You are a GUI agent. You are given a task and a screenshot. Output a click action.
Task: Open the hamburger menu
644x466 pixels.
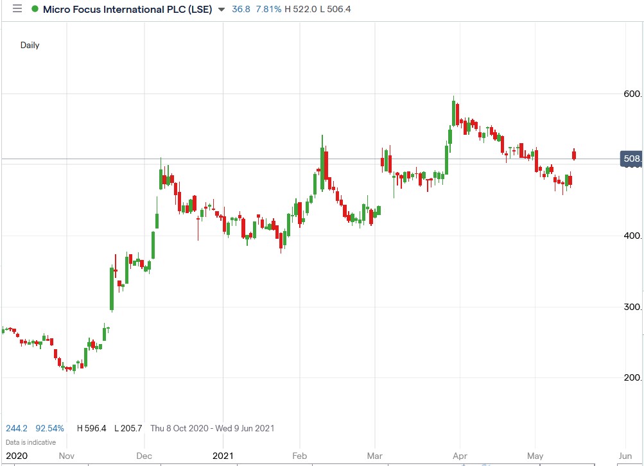16,9
